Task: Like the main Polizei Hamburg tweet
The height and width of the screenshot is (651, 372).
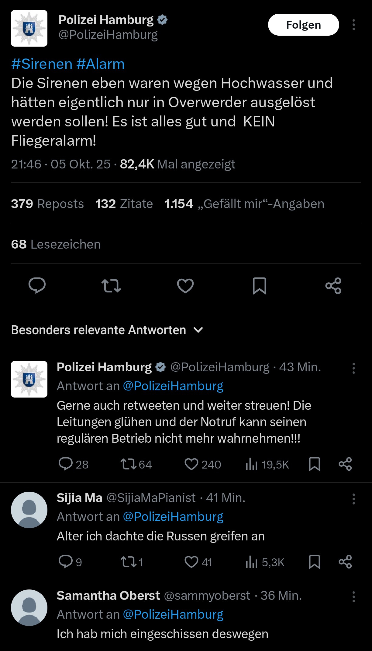Action: pos(185,286)
